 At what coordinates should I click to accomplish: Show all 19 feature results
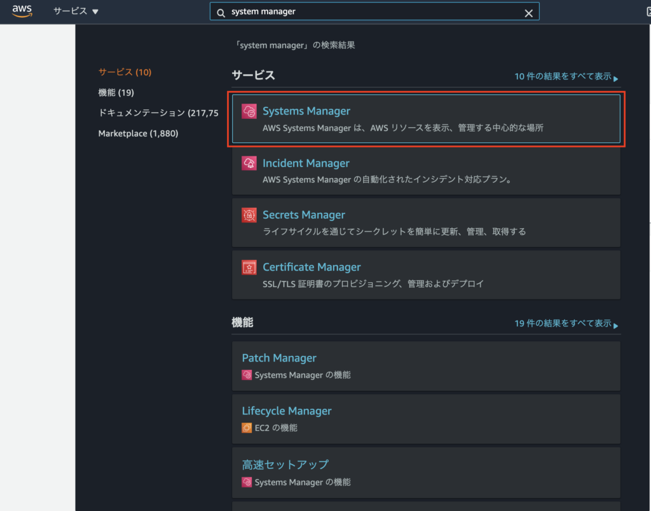pos(566,324)
